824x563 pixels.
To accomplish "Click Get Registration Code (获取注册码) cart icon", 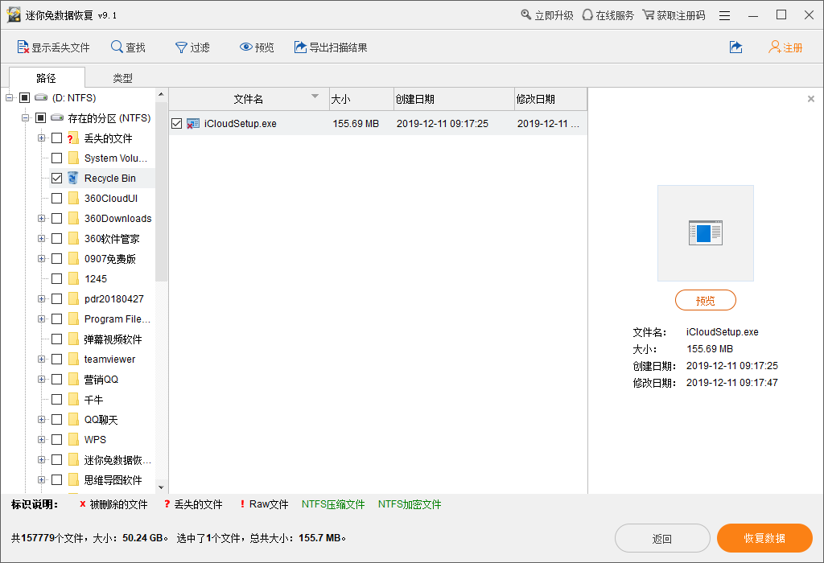I will [649, 14].
